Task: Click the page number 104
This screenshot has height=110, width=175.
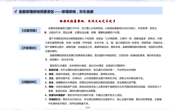Action: (87, 108)
